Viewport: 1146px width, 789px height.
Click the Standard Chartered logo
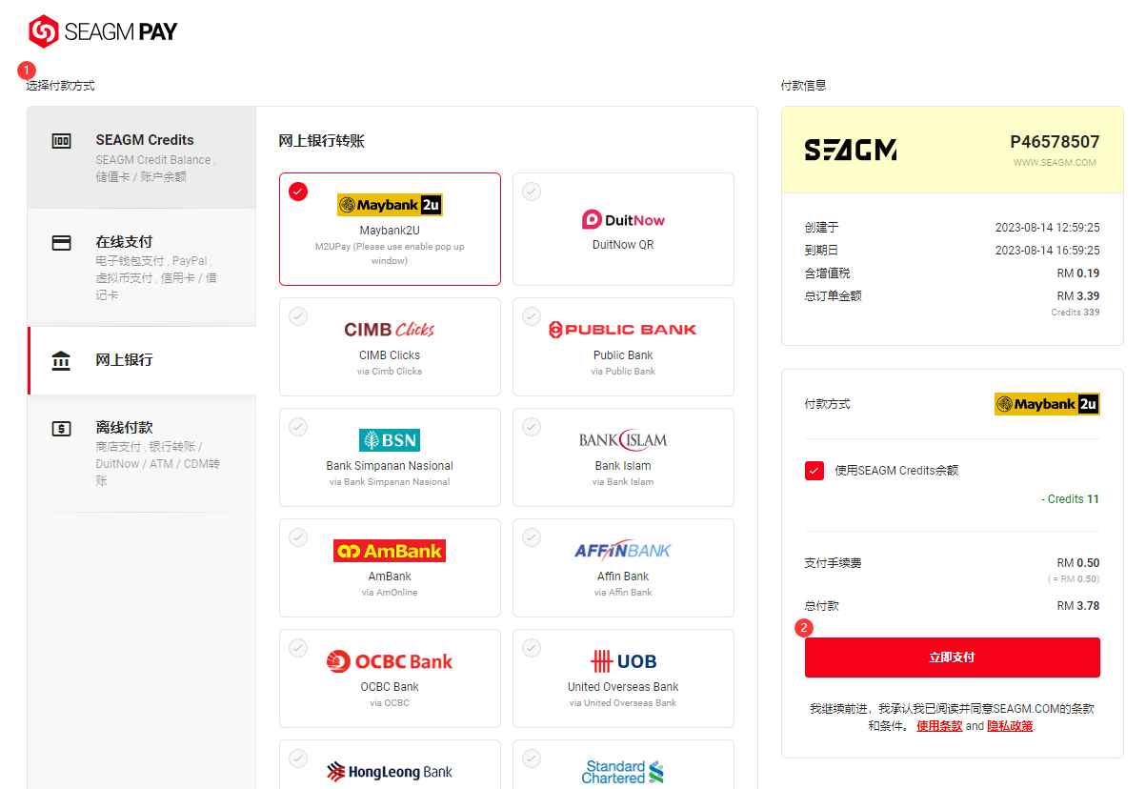(623, 772)
